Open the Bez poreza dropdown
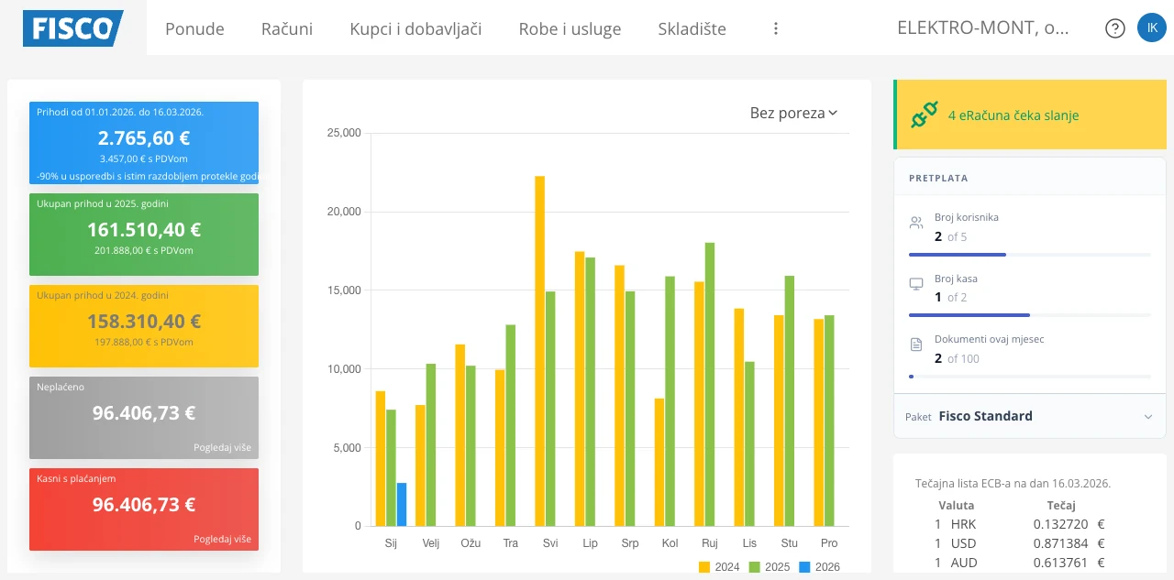The width and height of the screenshot is (1174, 580). click(792, 113)
